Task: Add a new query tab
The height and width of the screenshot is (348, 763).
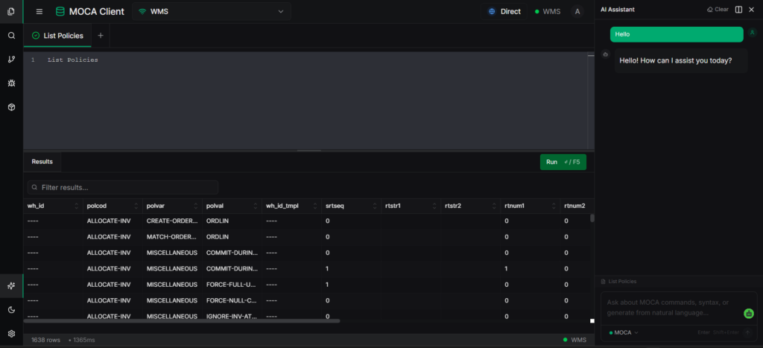Action: point(101,36)
